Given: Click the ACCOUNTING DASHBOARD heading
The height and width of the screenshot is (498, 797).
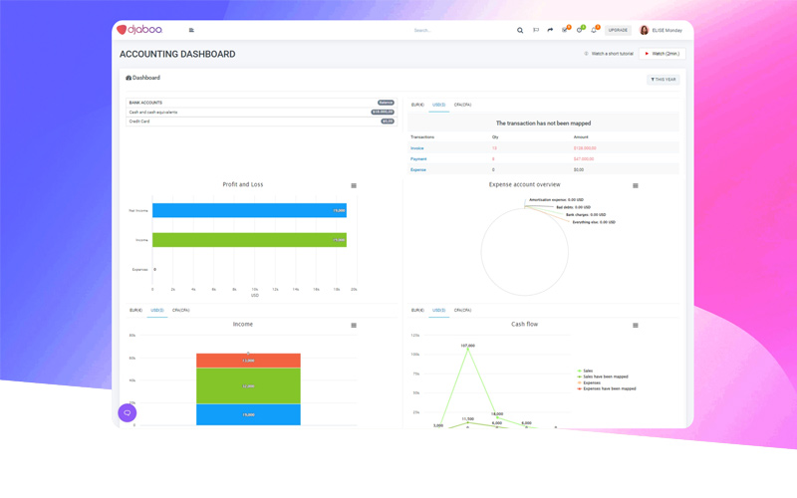Looking at the screenshot, I should click(x=177, y=54).
